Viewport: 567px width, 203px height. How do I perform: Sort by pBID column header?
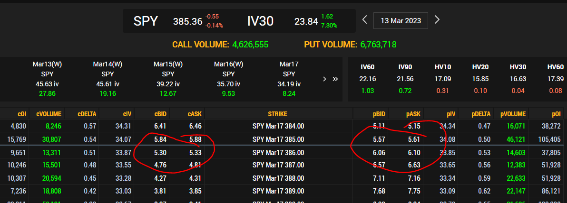point(378,114)
